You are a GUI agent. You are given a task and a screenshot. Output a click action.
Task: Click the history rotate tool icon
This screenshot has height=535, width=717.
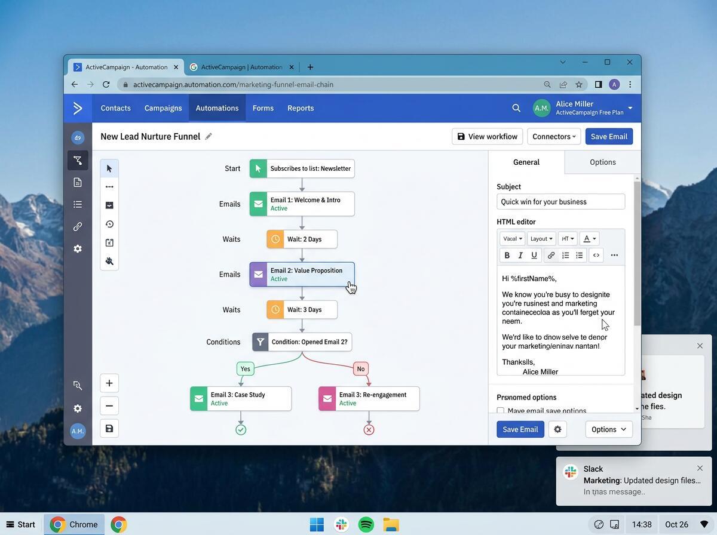[109, 225]
